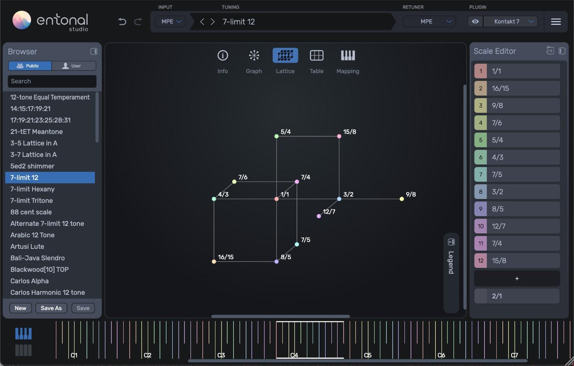Select the Lattice view icon

point(285,55)
